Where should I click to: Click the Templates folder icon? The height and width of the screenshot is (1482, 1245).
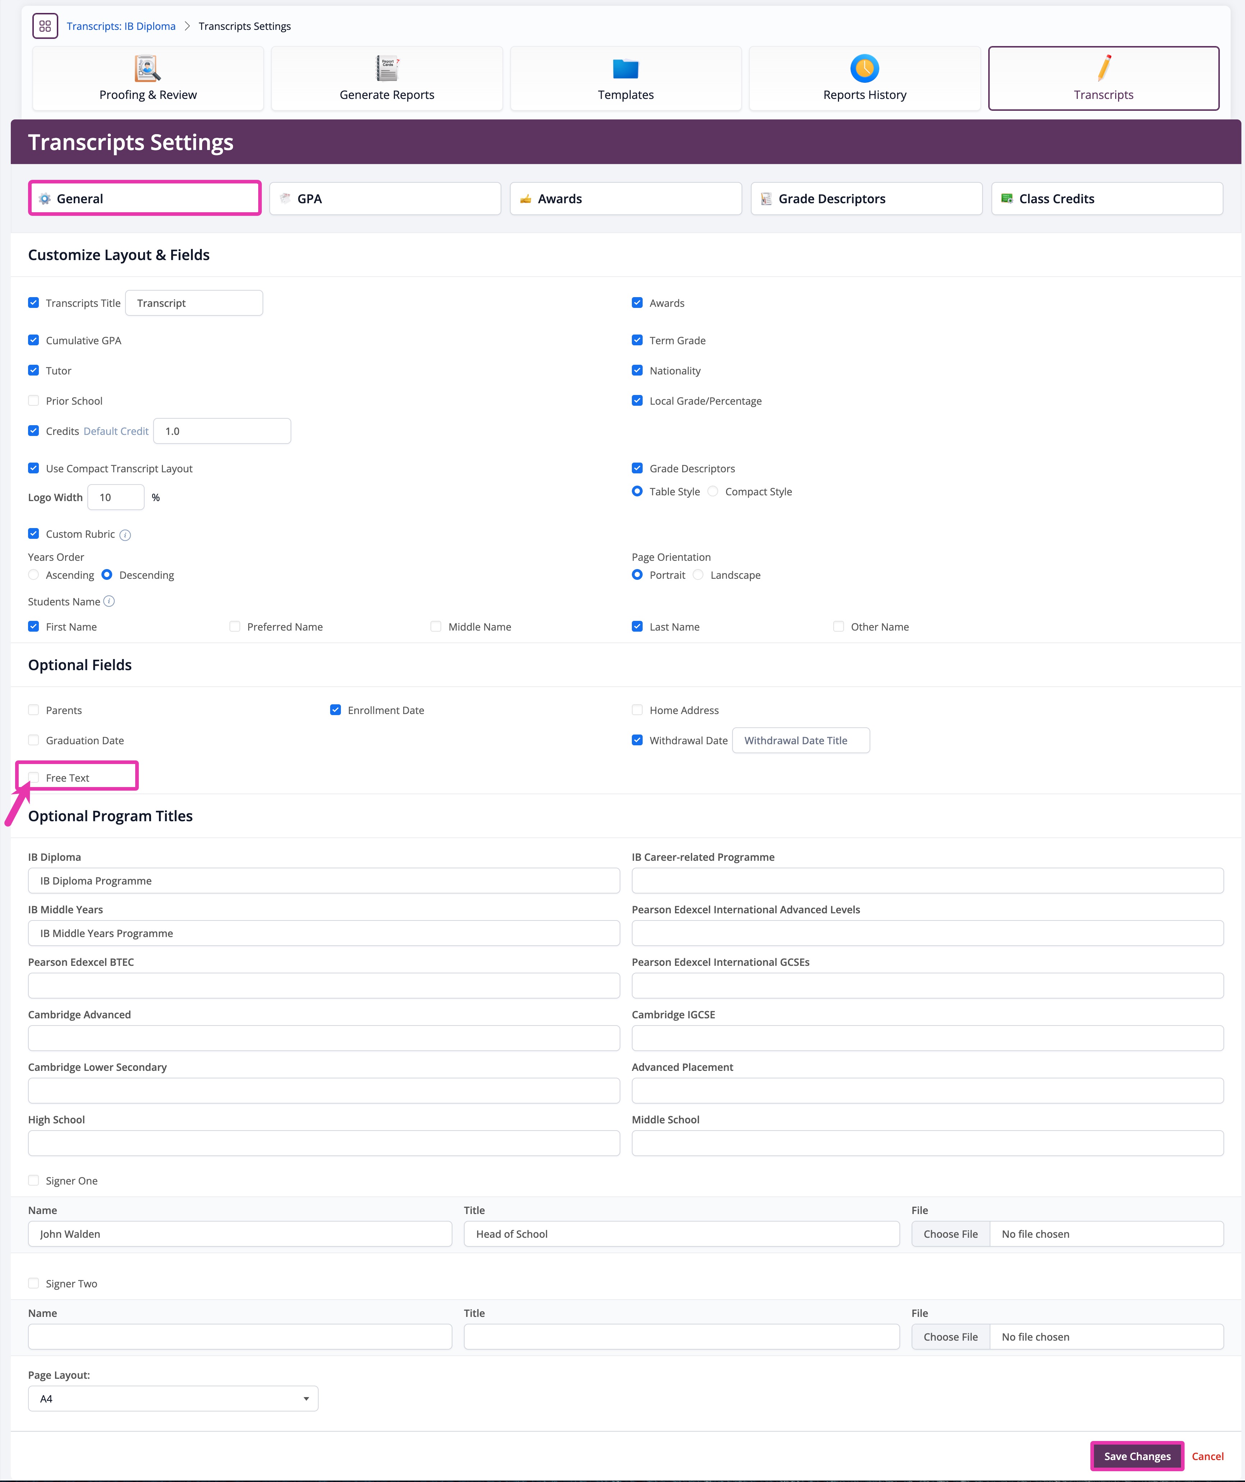coord(625,68)
